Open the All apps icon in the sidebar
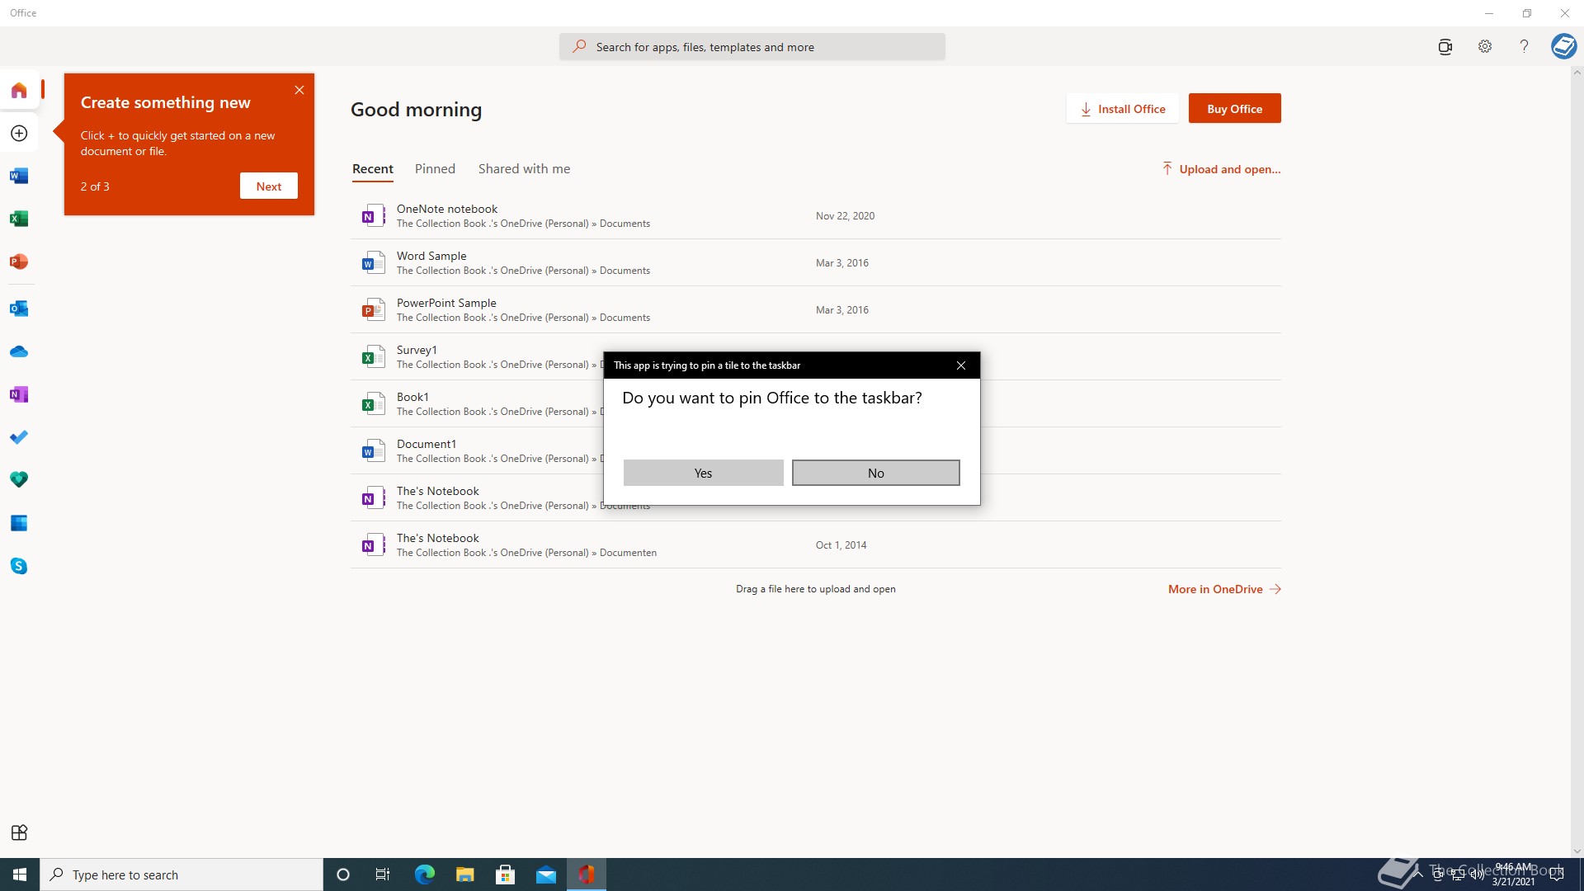The width and height of the screenshot is (1584, 891). click(19, 832)
